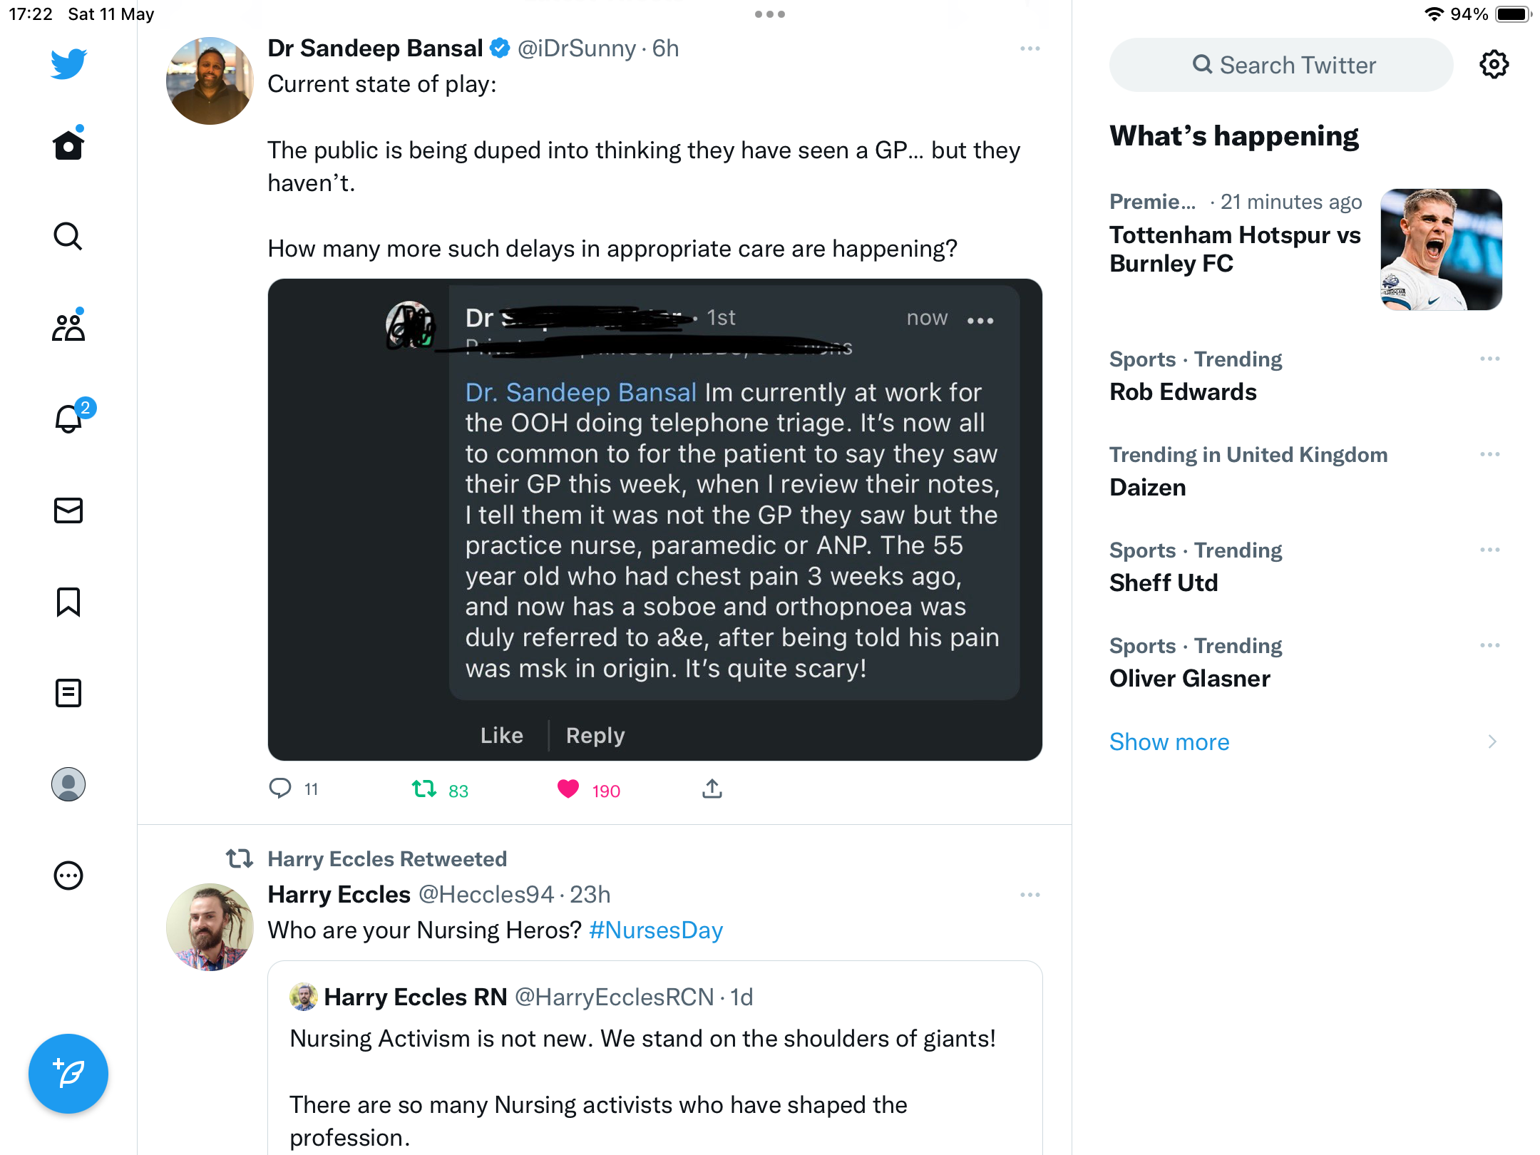Open search settings gear icon
Image resolution: width=1540 pixels, height=1155 pixels.
(1494, 65)
